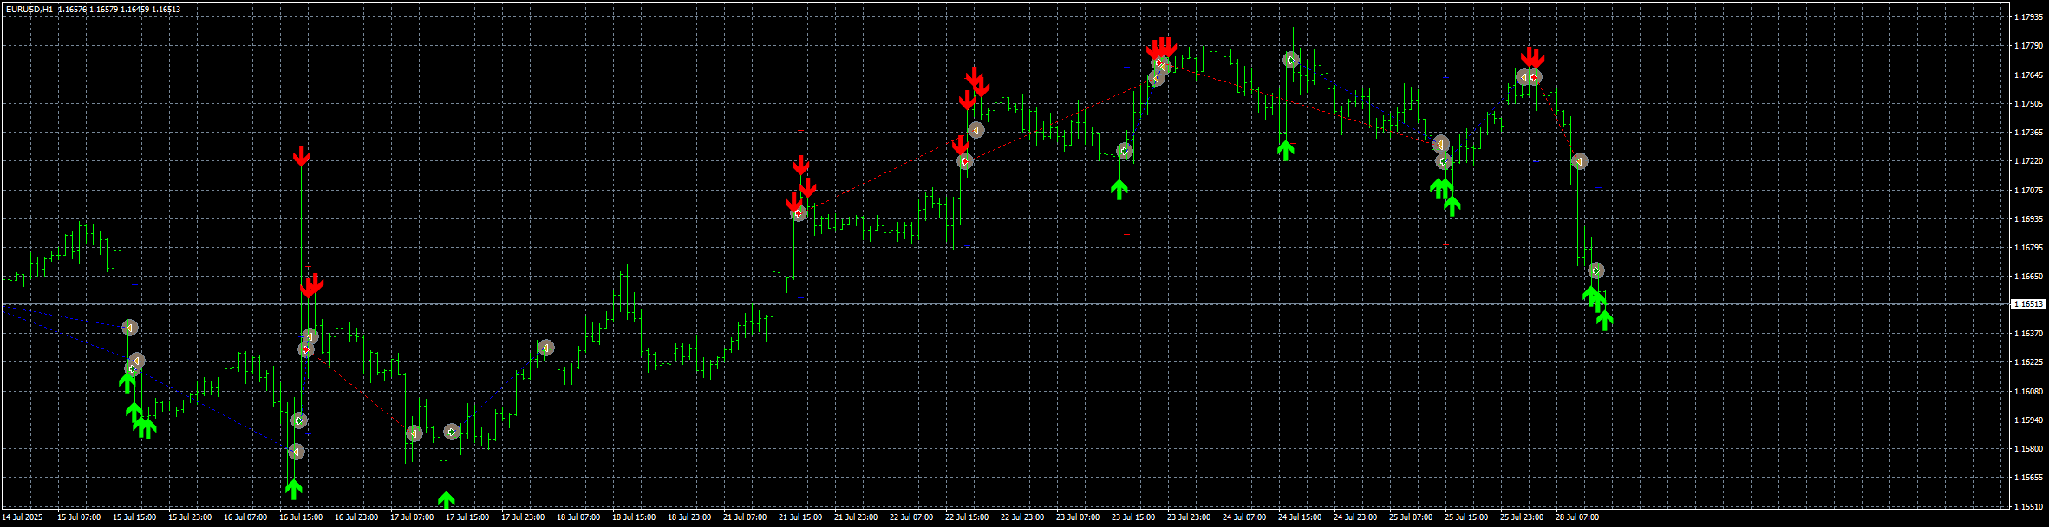This screenshot has height=527, width=2049.
Task: Select the red sell arrows above the 25 Jul 23:00 high
Action: [x=1533, y=57]
